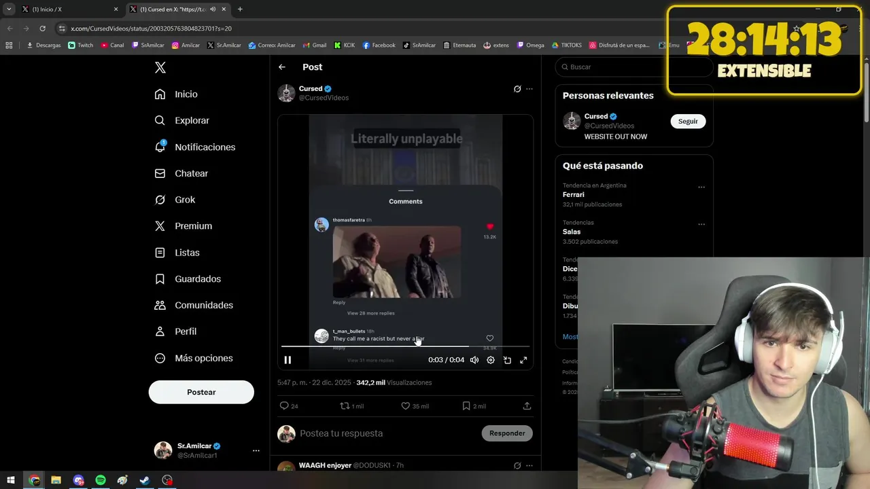The height and width of the screenshot is (489, 870).
Task: Pause the video
Action: [x=288, y=360]
